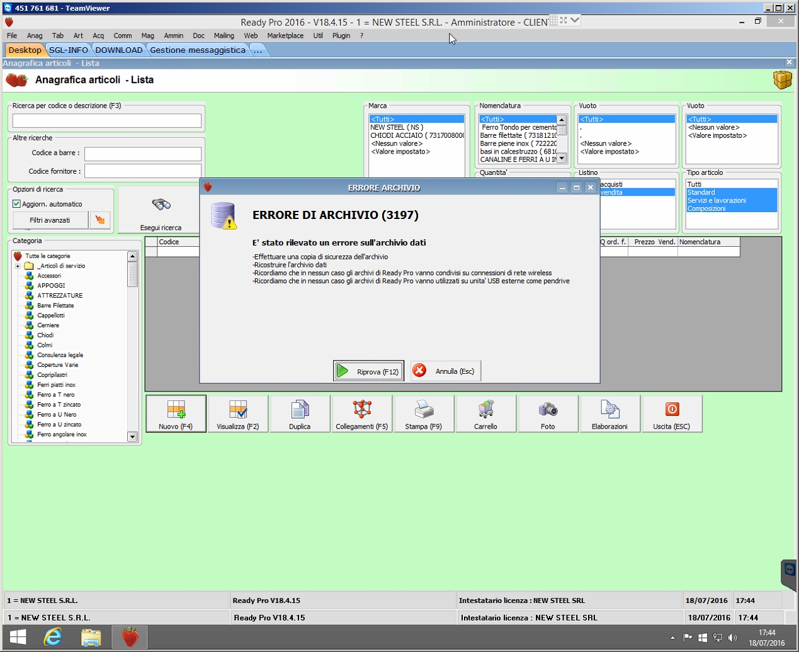Open the Elaborazioni button
The image size is (799, 652).
pyautogui.click(x=609, y=413)
